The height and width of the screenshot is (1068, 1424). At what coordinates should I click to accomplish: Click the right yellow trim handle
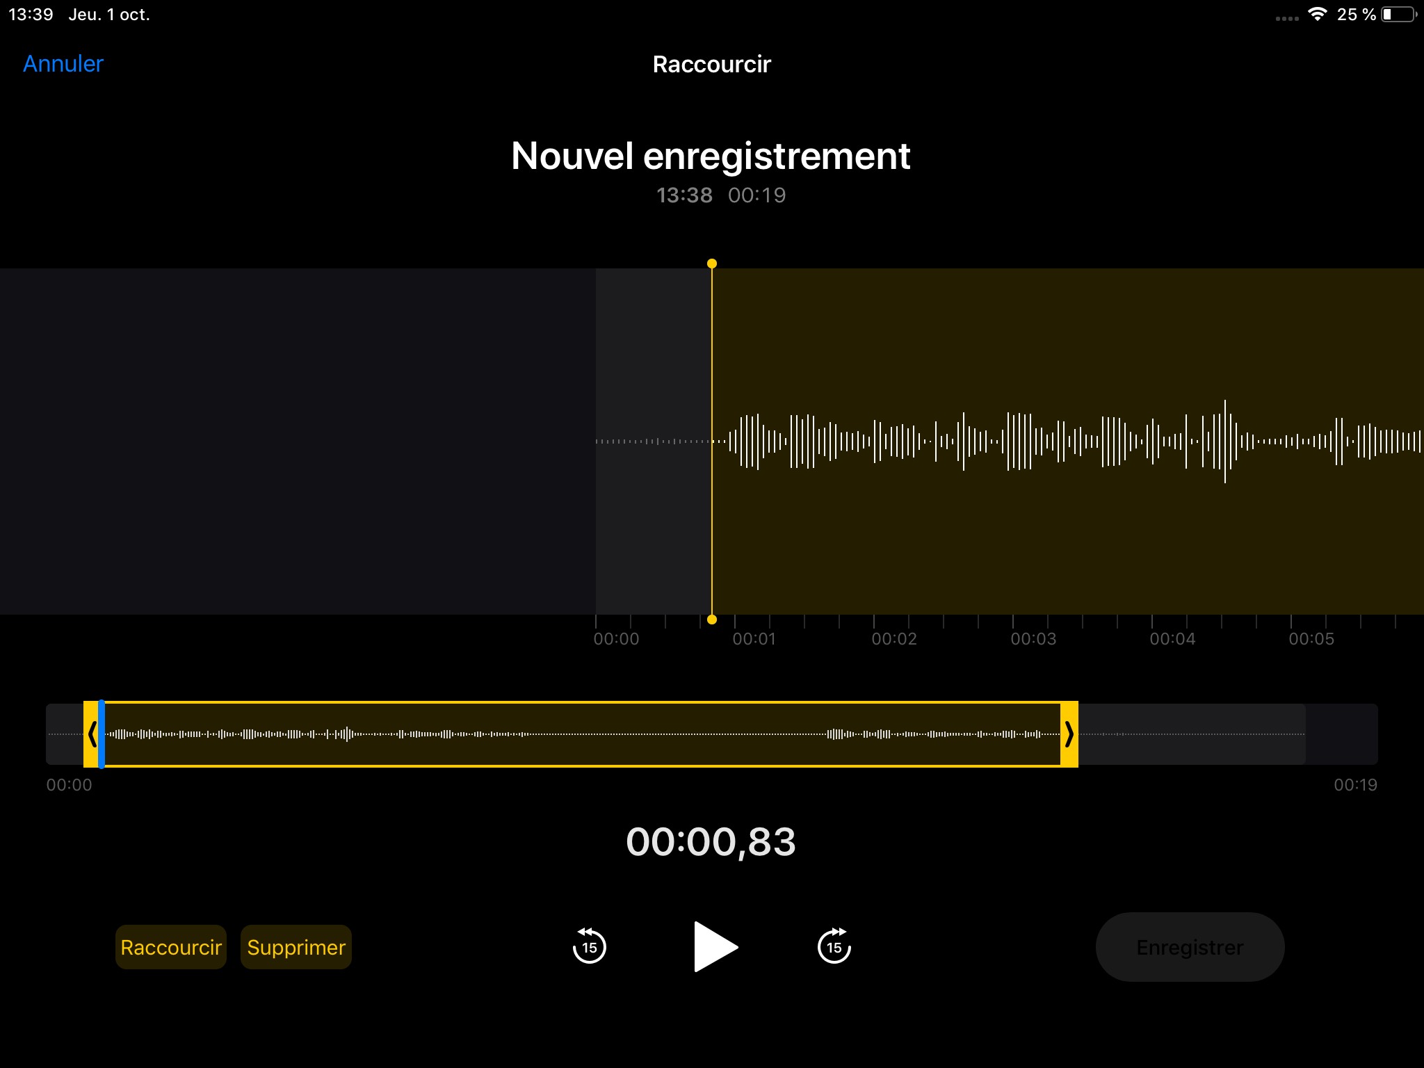point(1069,734)
